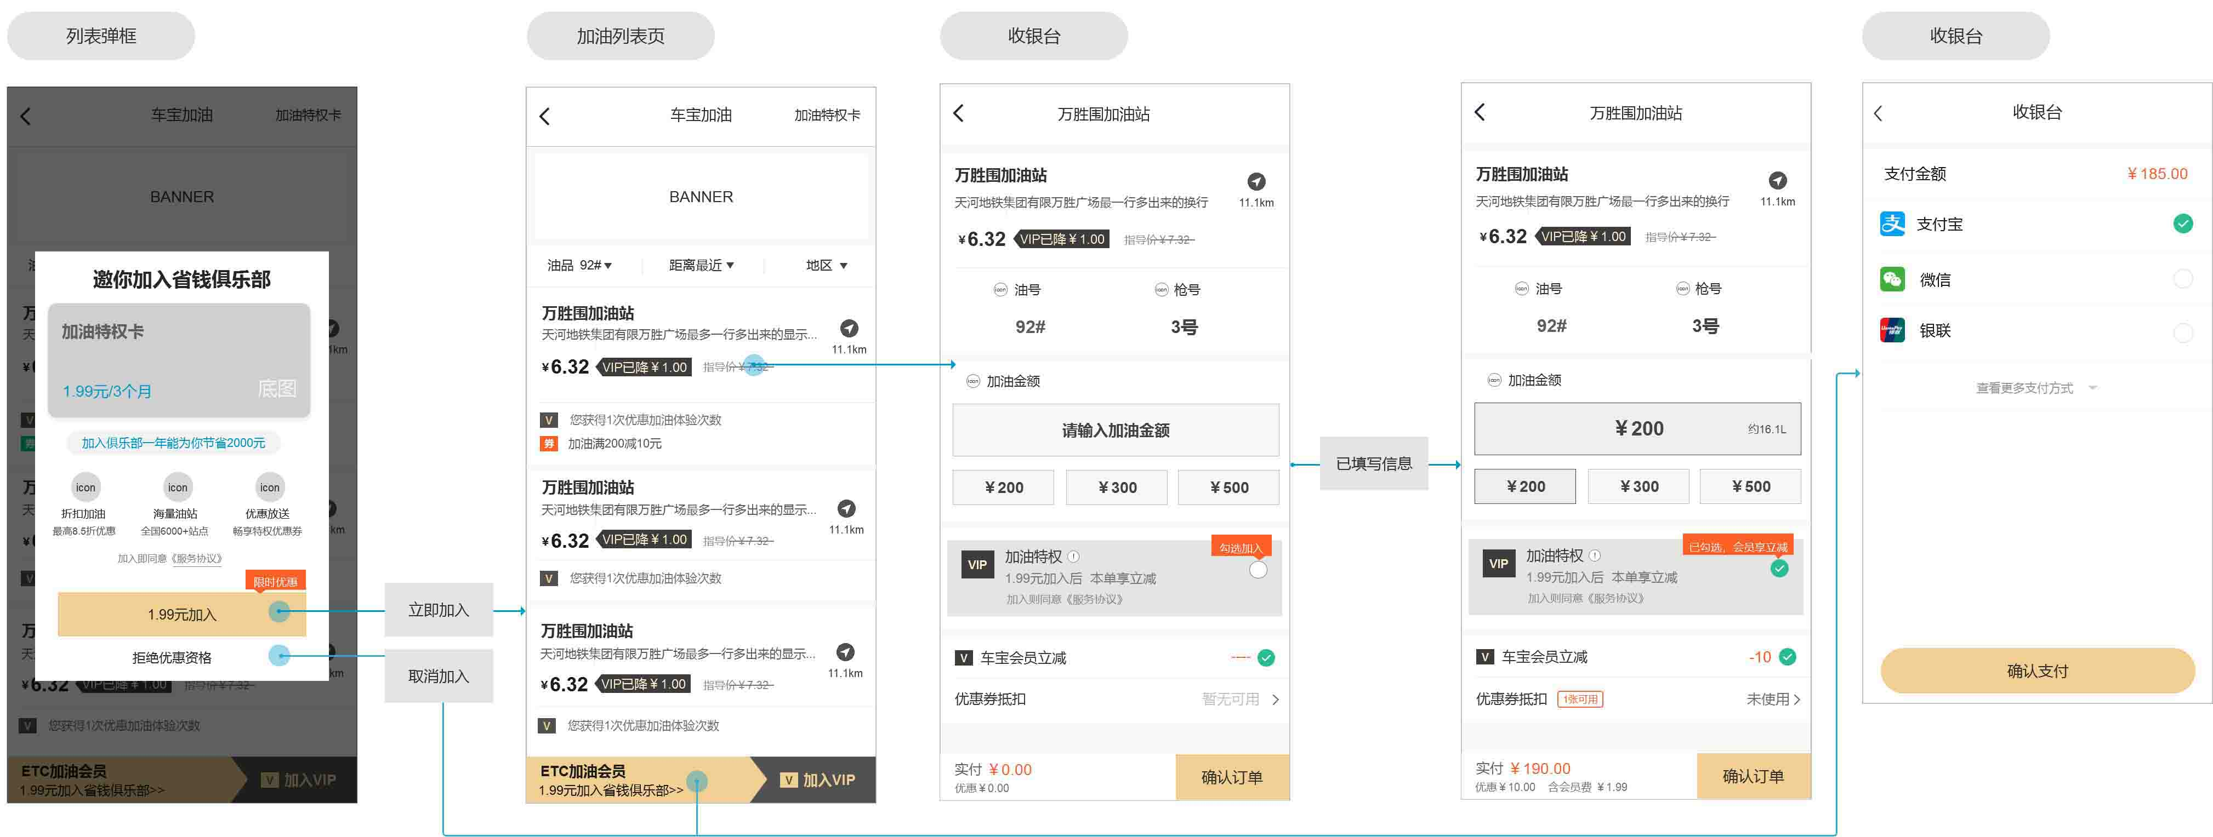Open navigation icon on station card with 加油满200减10元 coupon
2213x837 pixels.
coord(849,328)
